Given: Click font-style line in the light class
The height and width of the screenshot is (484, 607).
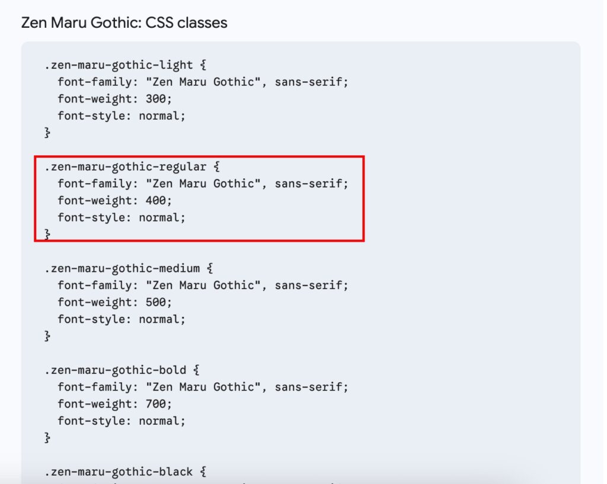Looking at the screenshot, I should click(122, 116).
